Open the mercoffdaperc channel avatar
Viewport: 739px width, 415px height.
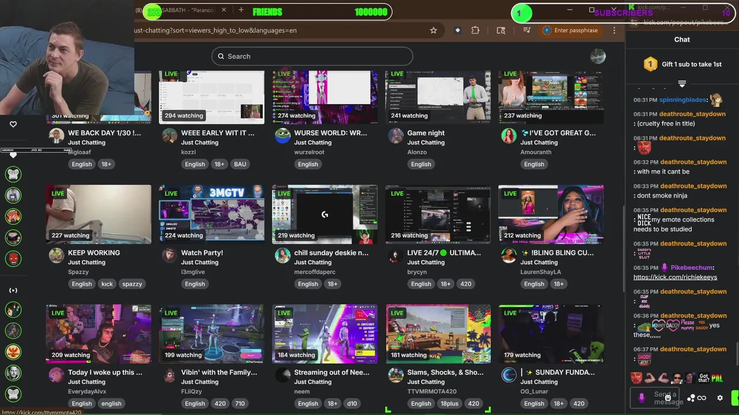click(283, 255)
